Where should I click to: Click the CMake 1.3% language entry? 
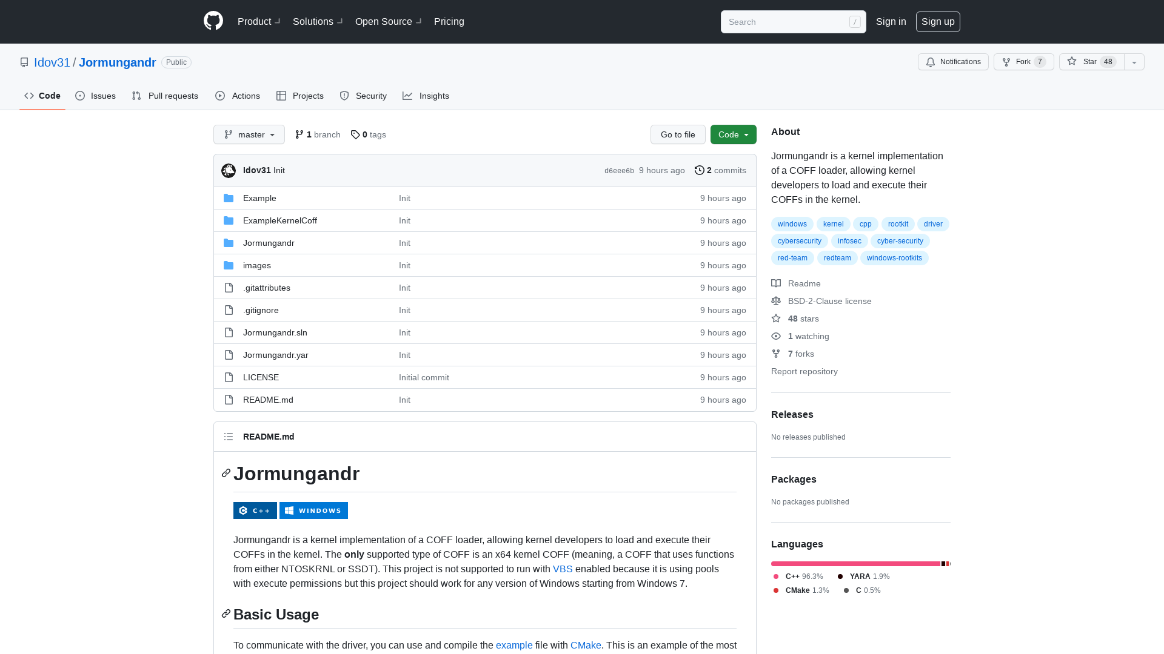tap(801, 590)
